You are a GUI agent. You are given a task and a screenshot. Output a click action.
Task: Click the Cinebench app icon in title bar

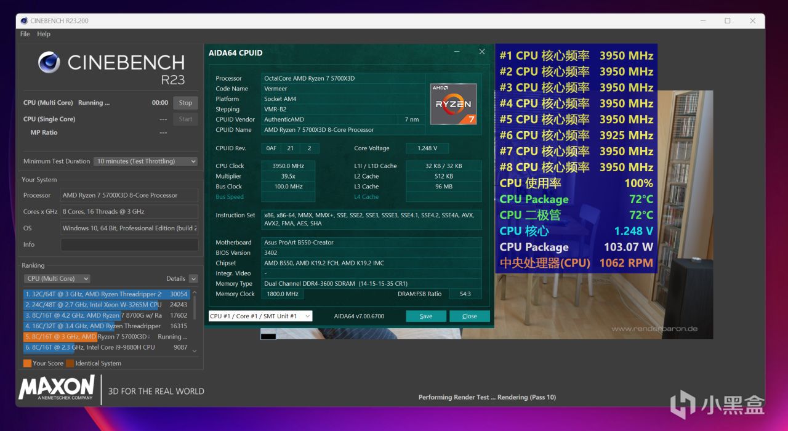pyautogui.click(x=24, y=20)
